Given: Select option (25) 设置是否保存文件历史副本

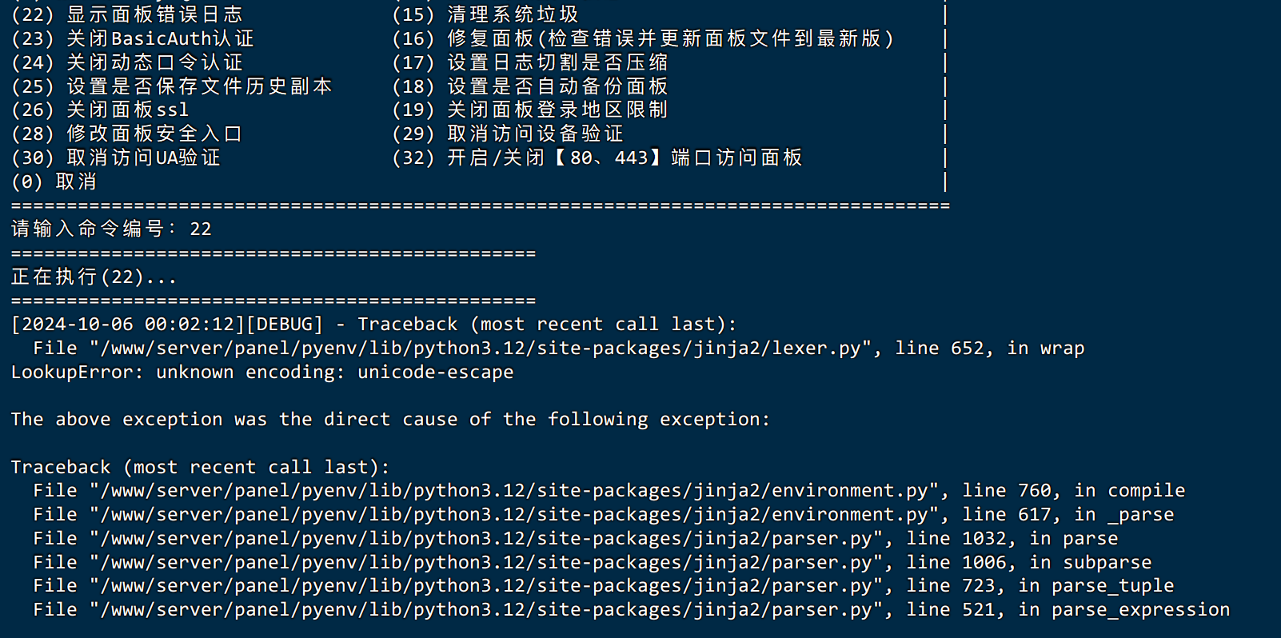Looking at the screenshot, I should click(x=172, y=86).
